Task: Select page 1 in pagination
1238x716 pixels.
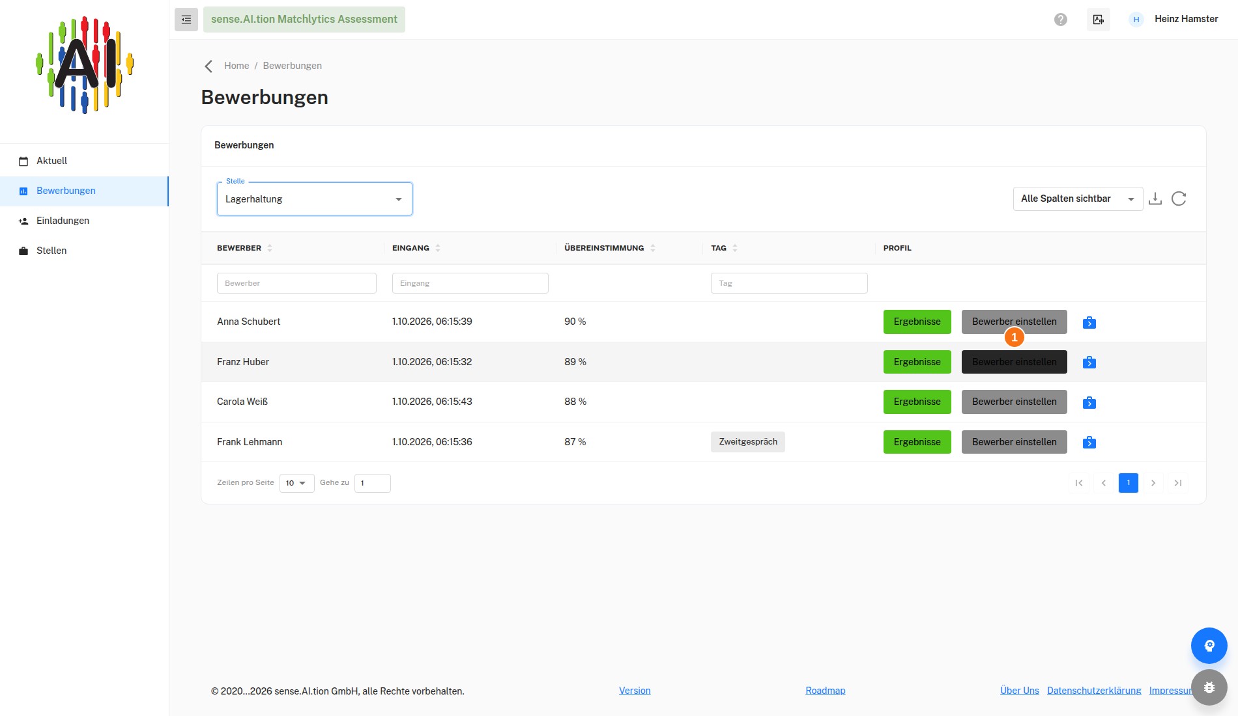Action: pyautogui.click(x=1129, y=483)
